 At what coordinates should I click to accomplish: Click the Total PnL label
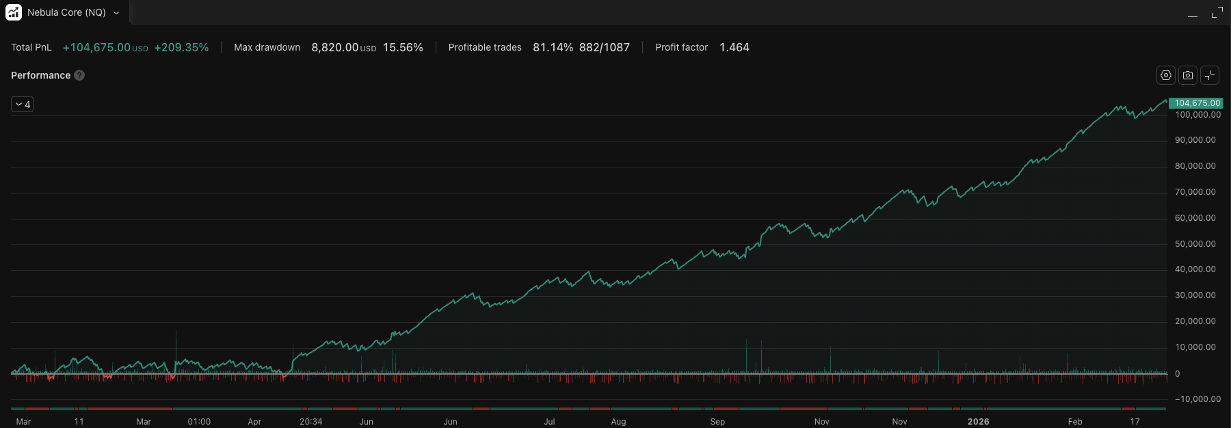point(31,47)
